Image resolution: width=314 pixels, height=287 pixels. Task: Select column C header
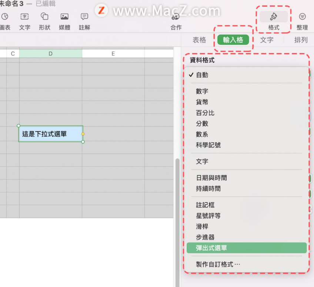(x=13, y=53)
